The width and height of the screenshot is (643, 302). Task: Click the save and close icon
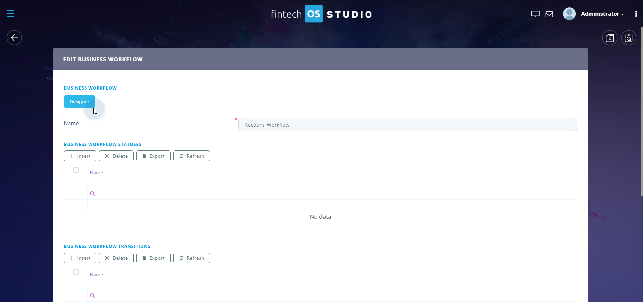coord(610,38)
